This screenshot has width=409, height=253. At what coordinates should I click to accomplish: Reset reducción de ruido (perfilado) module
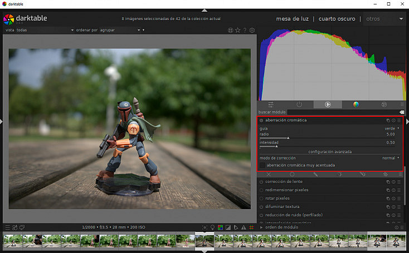pyautogui.click(x=393, y=215)
